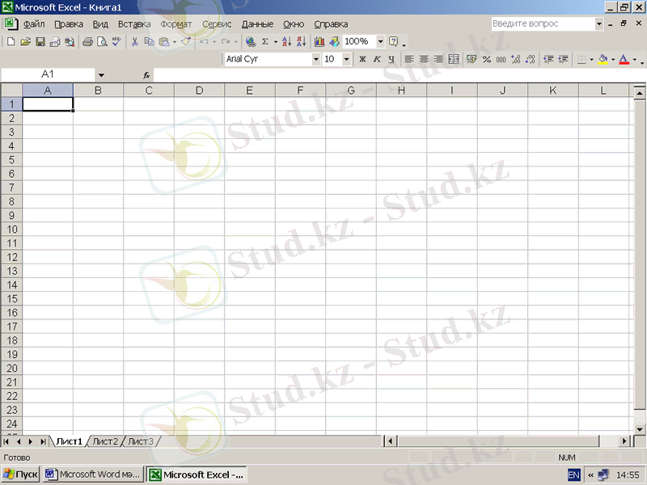Screen dimensions: 647x485
Task: Click the Decrease Indent icon
Action: 548,59
